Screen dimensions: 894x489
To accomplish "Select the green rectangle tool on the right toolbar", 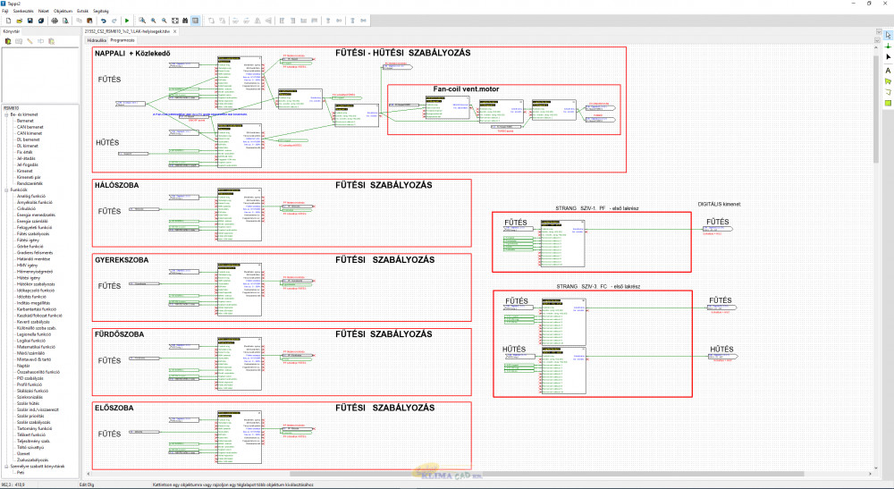I will coord(888,103).
